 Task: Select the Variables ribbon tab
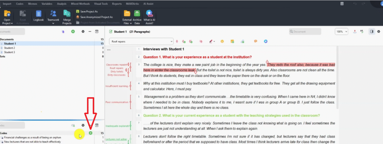click(47, 4)
